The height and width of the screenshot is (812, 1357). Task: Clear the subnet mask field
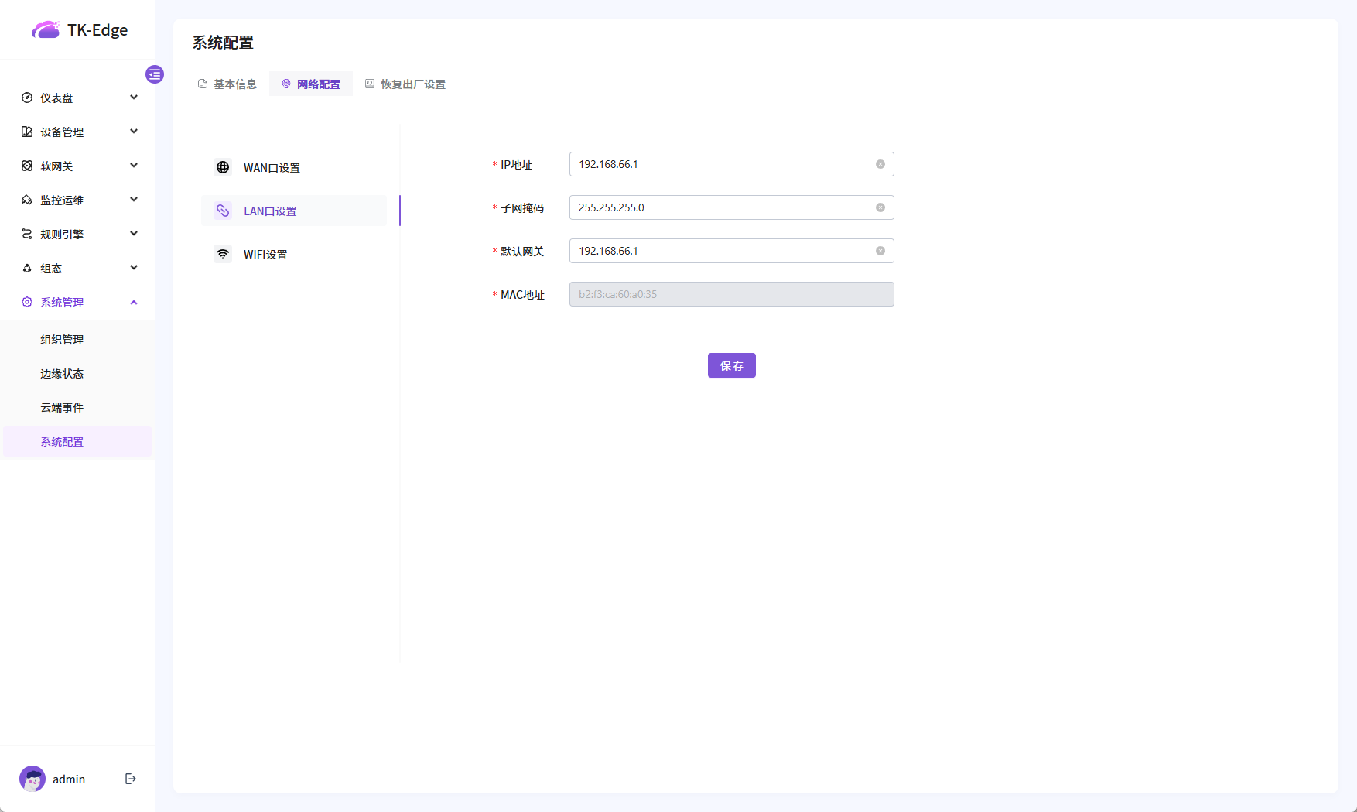coord(880,207)
